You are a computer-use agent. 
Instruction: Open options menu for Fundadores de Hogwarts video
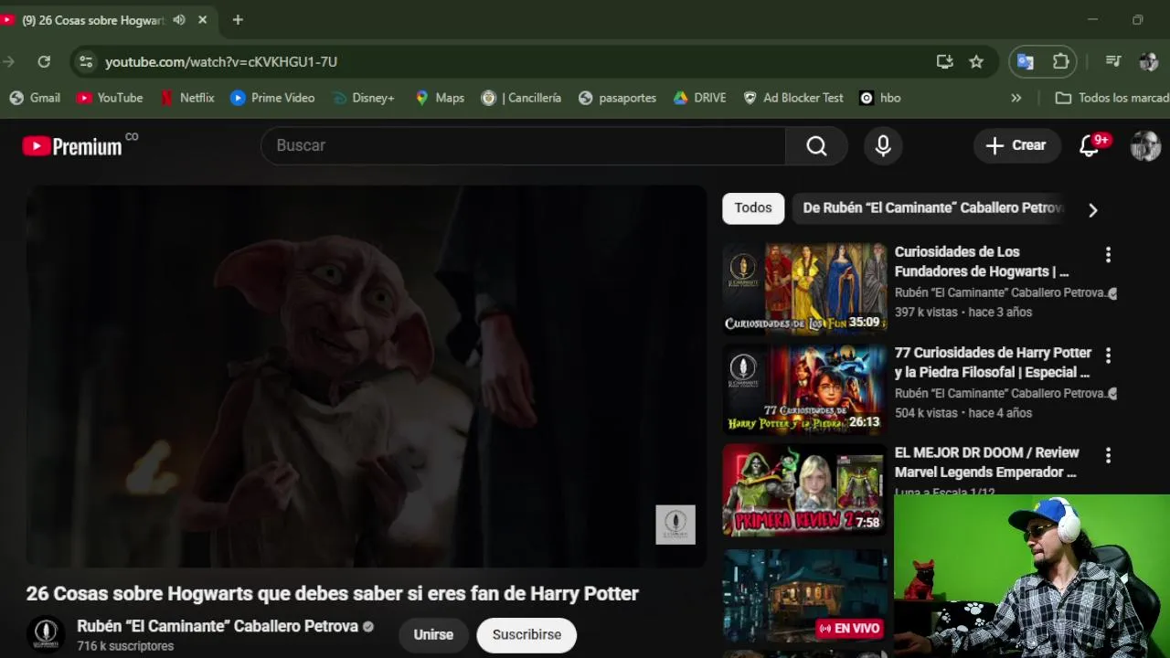pos(1108,254)
